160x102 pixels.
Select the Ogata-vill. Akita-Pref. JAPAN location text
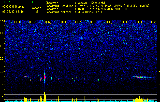point(113,6)
